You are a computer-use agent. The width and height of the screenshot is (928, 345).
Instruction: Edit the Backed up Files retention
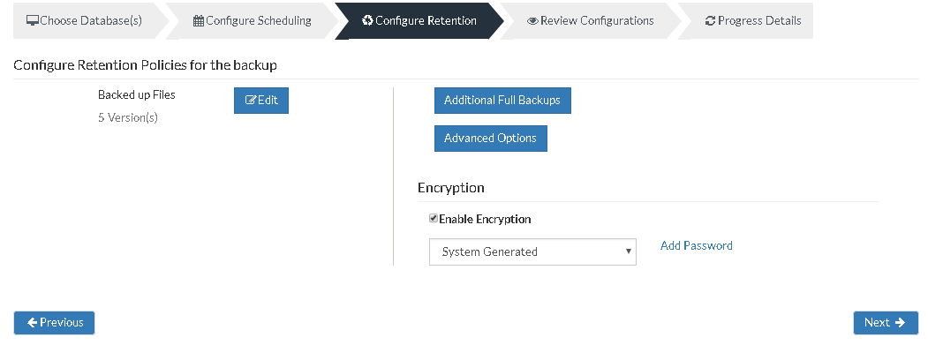pos(261,101)
